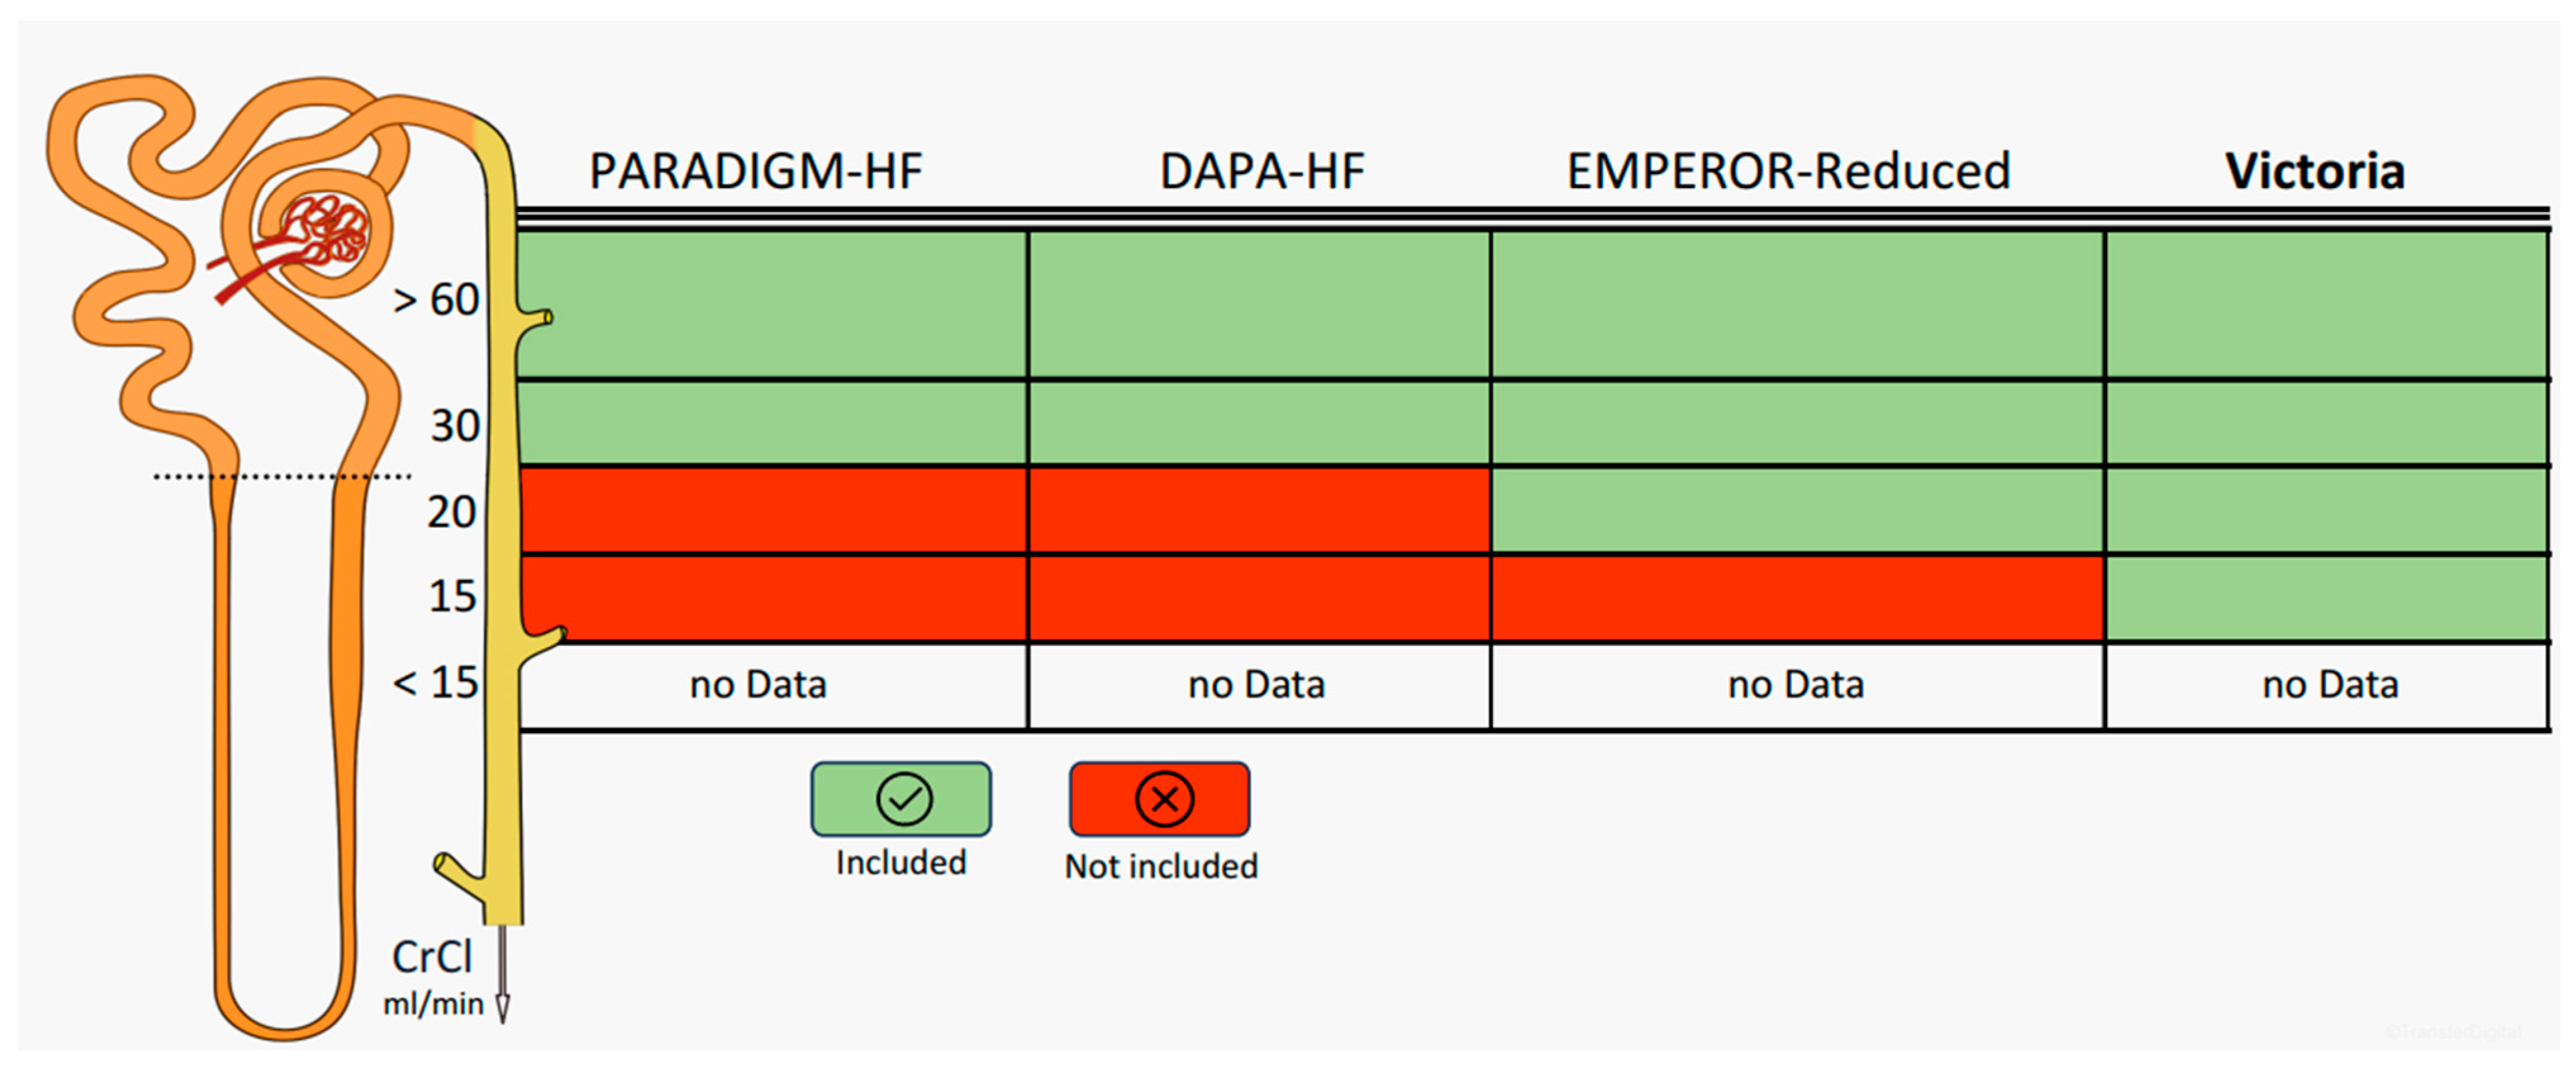
Task: Click the "no Data" cell under DAPA-HF
Action: 1256,685
